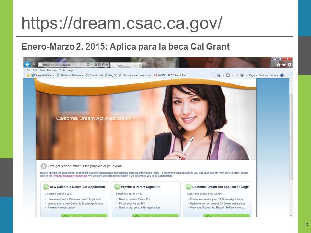
Task: Click 'Forgot your Parent PIN' text
Action: [x=132, y=204]
